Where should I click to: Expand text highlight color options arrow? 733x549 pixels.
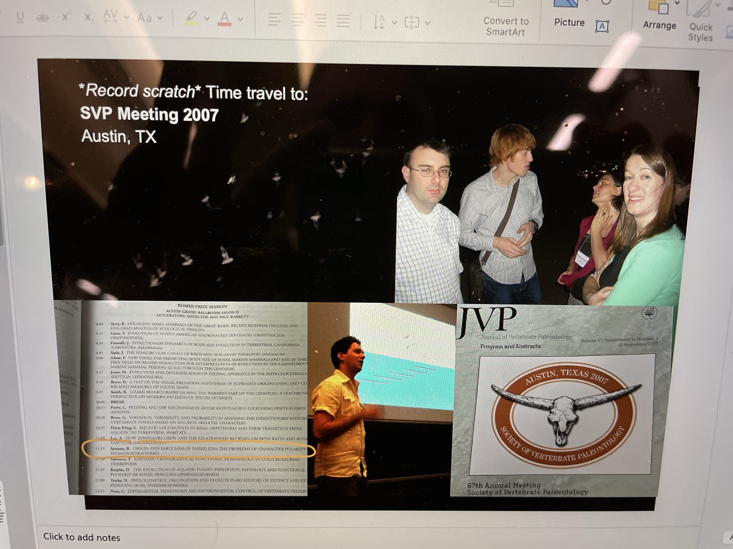click(207, 18)
